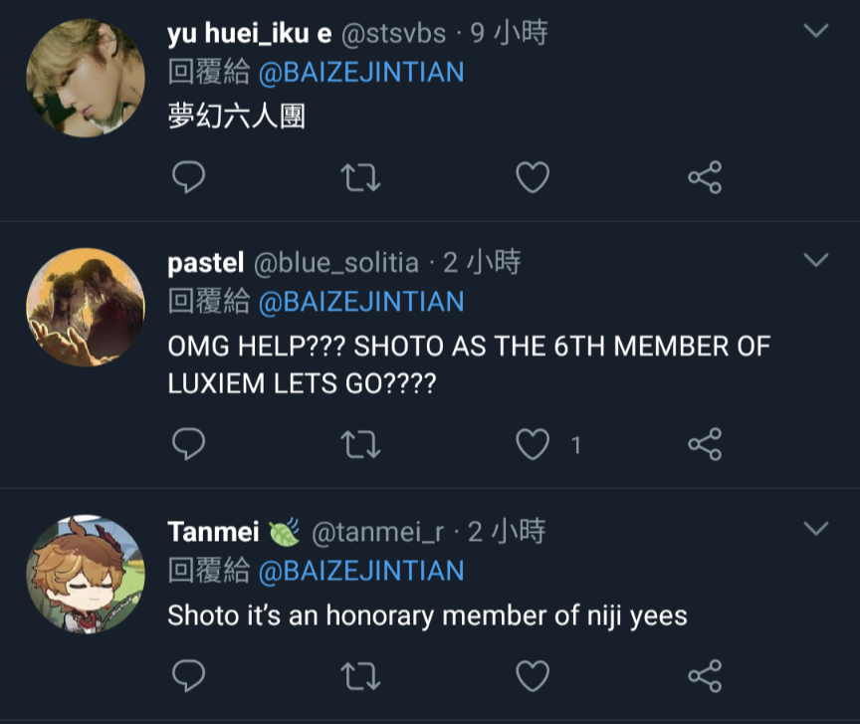Reply to pastel's Luxiem tweet
Image resolution: width=860 pixels, height=724 pixels.
(189, 444)
